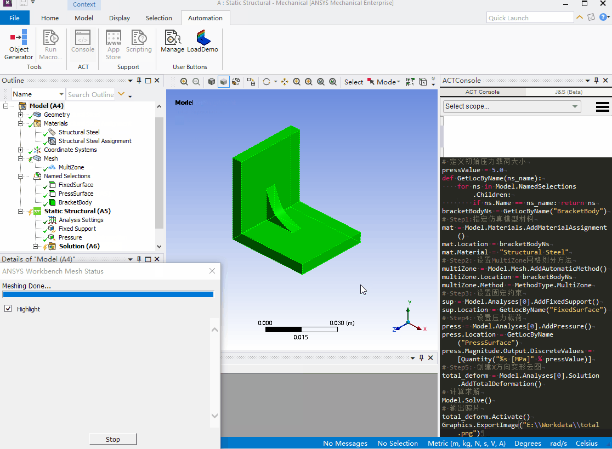Click the Search Outline input field
The height and width of the screenshot is (449, 612).
[90, 94]
